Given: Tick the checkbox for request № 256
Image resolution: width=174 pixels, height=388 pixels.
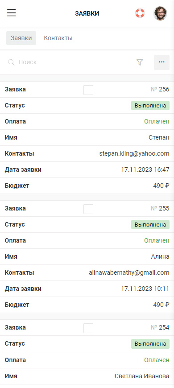Looking at the screenshot, I should pyautogui.click(x=88, y=90).
